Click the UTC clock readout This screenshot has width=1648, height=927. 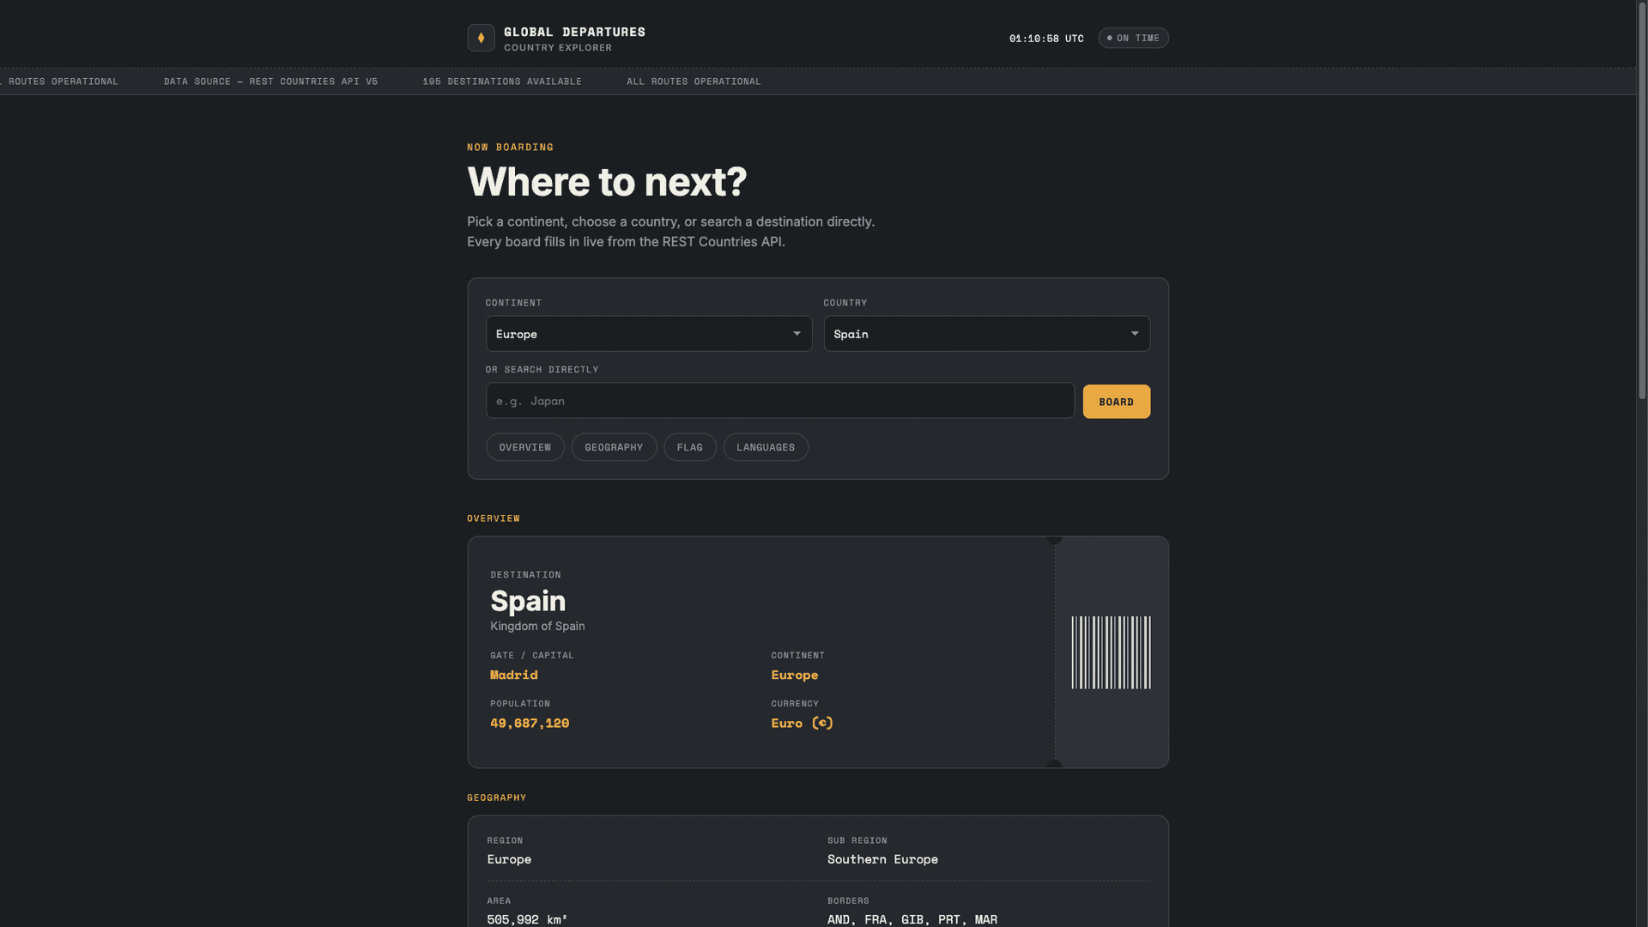[1046, 39]
